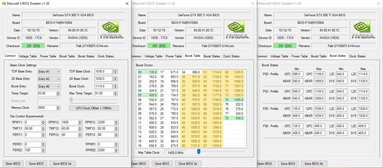Select boost table entry 16 with 658.5
The image size is (383, 168).
click(x=147, y=146)
